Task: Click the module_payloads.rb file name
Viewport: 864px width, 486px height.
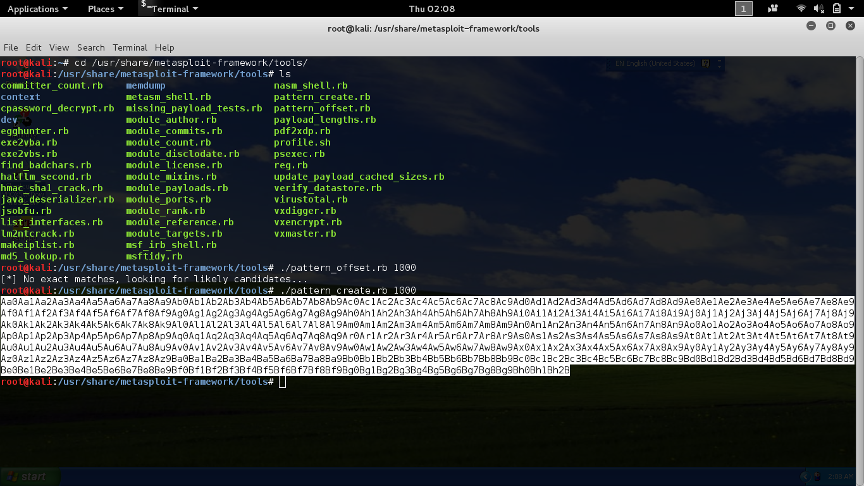Action: coord(177,188)
